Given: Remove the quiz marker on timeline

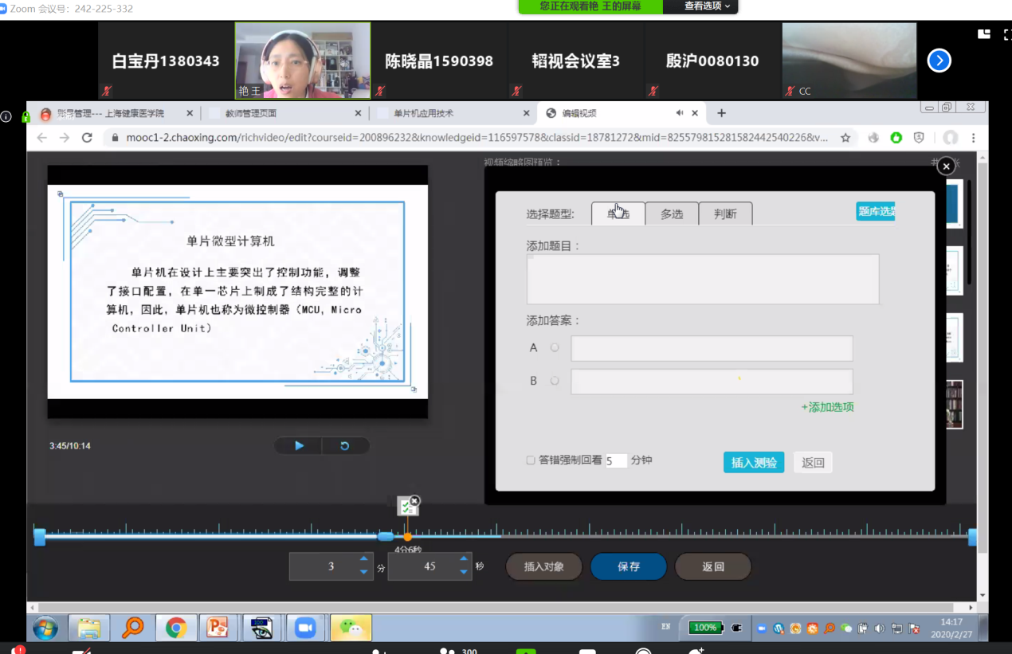Looking at the screenshot, I should [x=414, y=501].
